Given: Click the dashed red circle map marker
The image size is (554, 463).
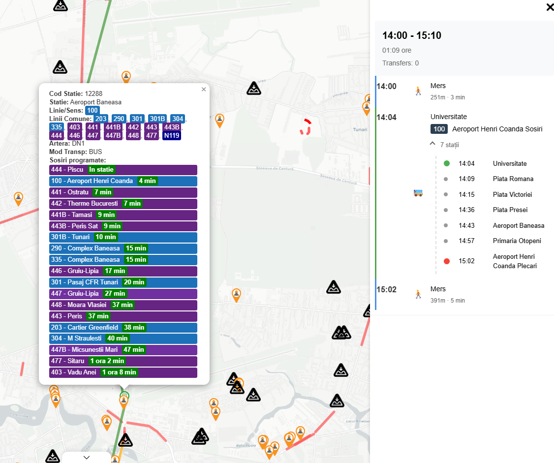Looking at the screenshot, I should (x=306, y=127).
